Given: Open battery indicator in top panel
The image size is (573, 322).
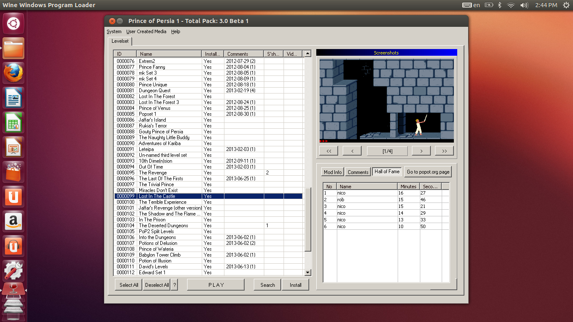Looking at the screenshot, I should tap(489, 5).
